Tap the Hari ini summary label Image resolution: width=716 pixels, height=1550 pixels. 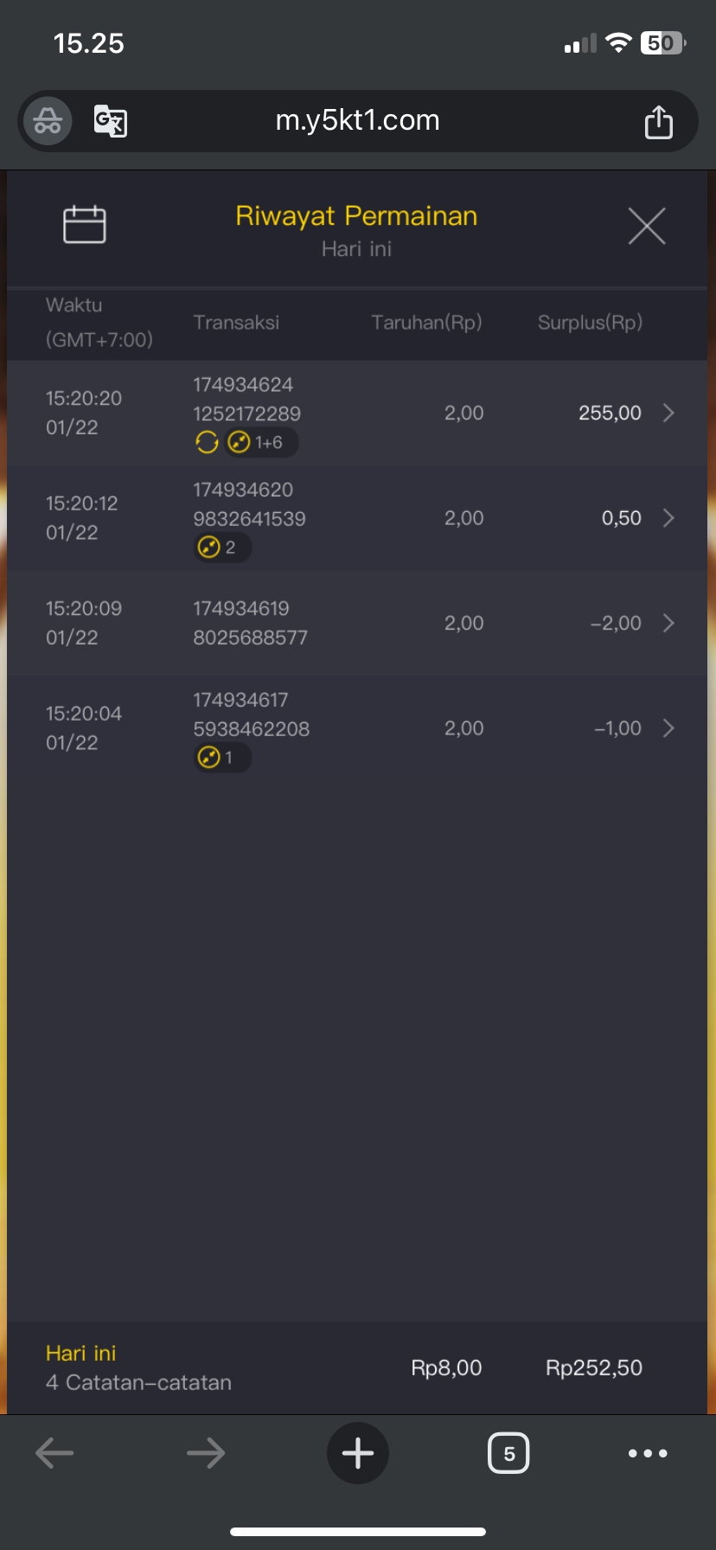click(x=81, y=1354)
